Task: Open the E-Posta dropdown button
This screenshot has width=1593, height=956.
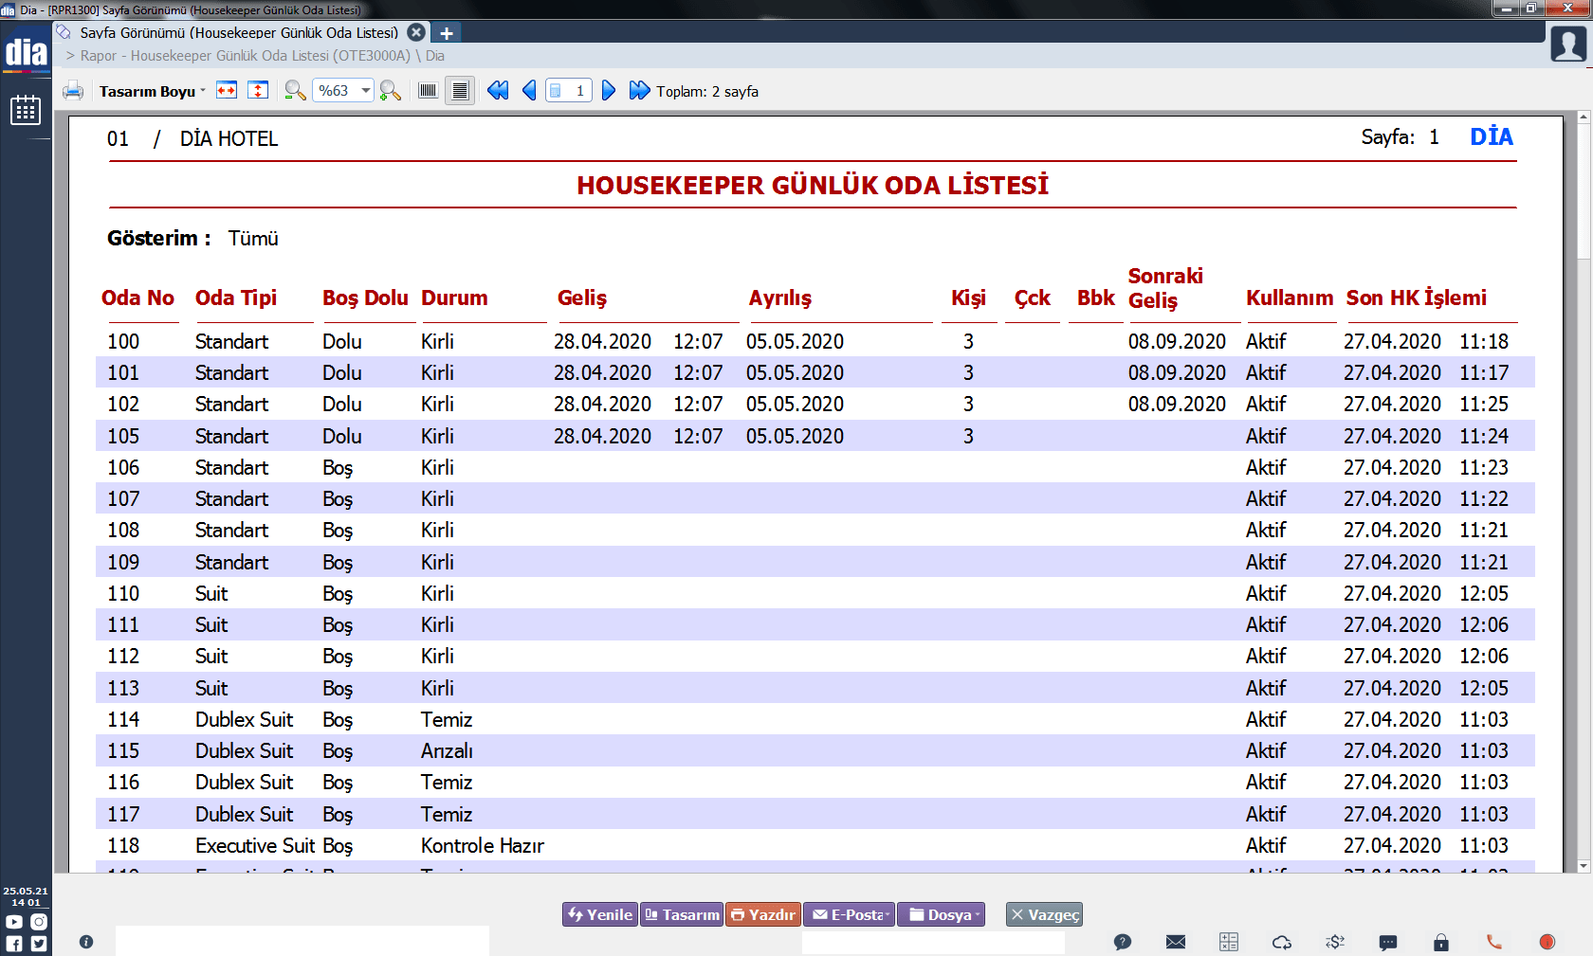Action: [850, 914]
